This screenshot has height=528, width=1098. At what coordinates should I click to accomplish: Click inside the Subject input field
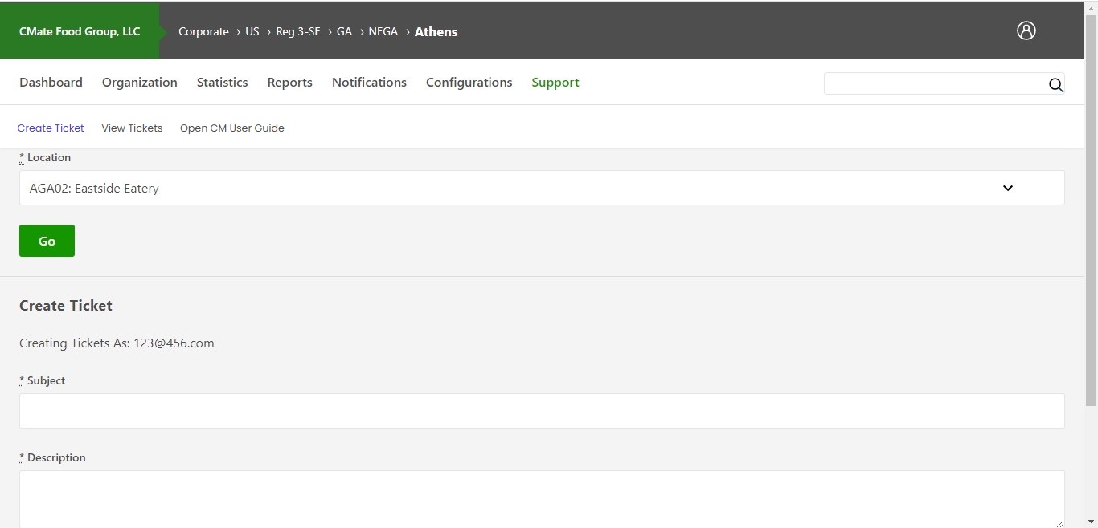541,411
